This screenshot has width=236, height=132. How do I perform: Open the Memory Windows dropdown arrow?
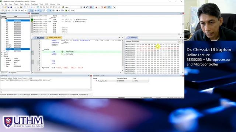pyautogui.click(x=51, y=11)
